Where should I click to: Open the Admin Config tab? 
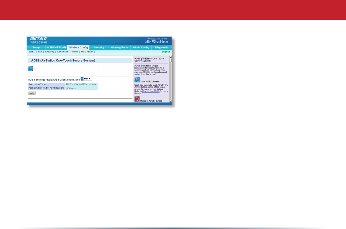(141, 48)
